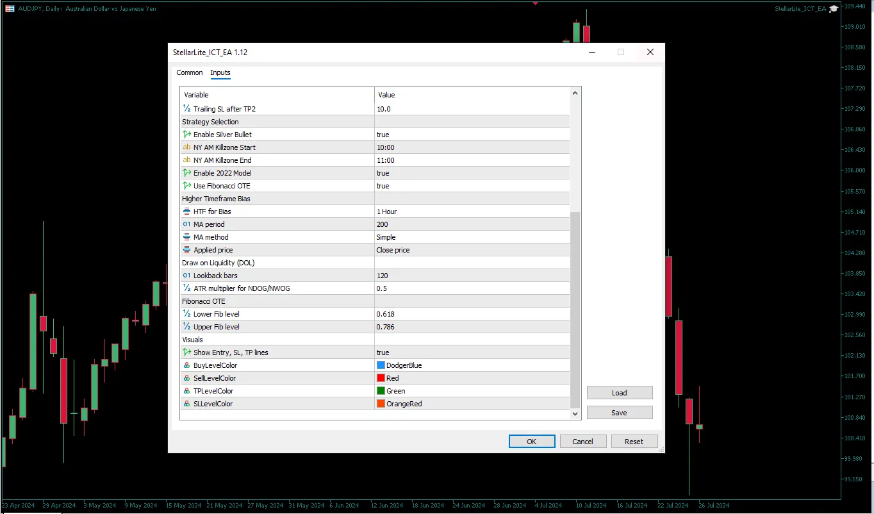Click the OrangeRed SLLevelColor swatch
This screenshot has width=874, height=514.
(381, 404)
